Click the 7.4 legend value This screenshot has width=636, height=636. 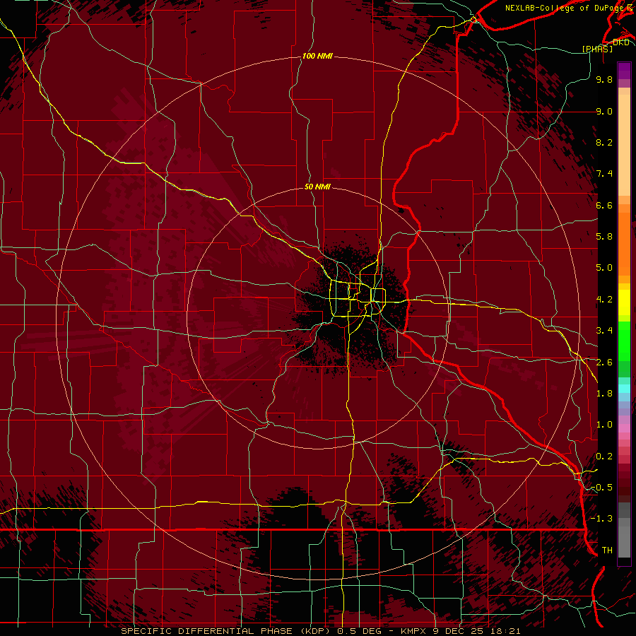click(604, 174)
